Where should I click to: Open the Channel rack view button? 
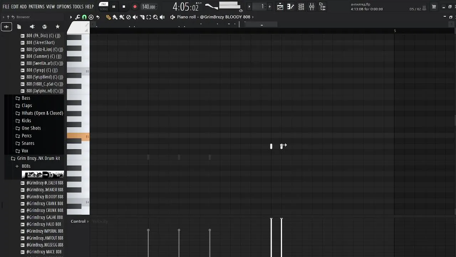click(x=301, y=7)
